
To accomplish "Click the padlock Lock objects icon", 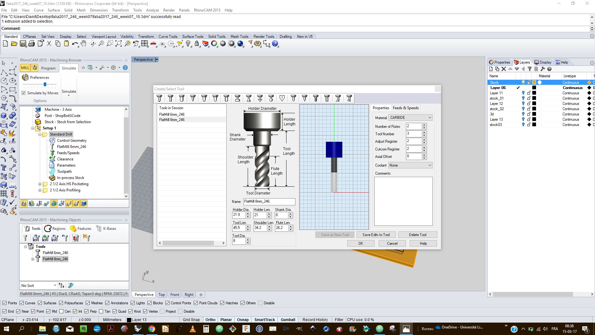I will [x=197, y=44].
